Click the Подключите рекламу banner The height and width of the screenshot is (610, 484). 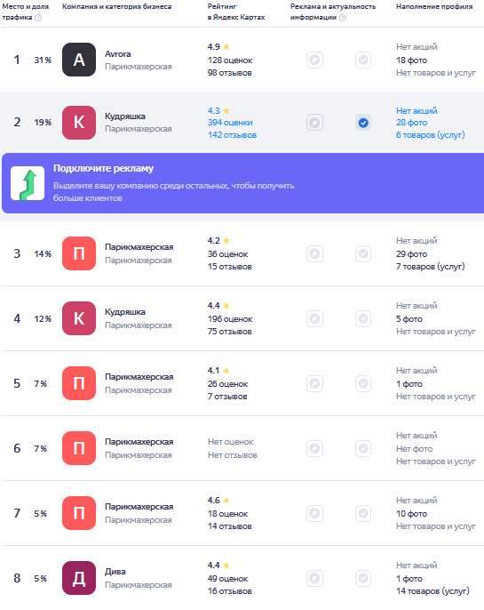tap(242, 183)
